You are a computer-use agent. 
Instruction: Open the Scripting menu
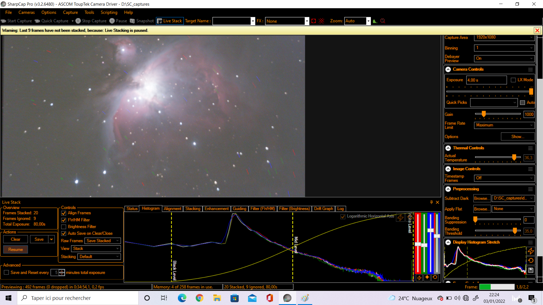pyautogui.click(x=109, y=12)
